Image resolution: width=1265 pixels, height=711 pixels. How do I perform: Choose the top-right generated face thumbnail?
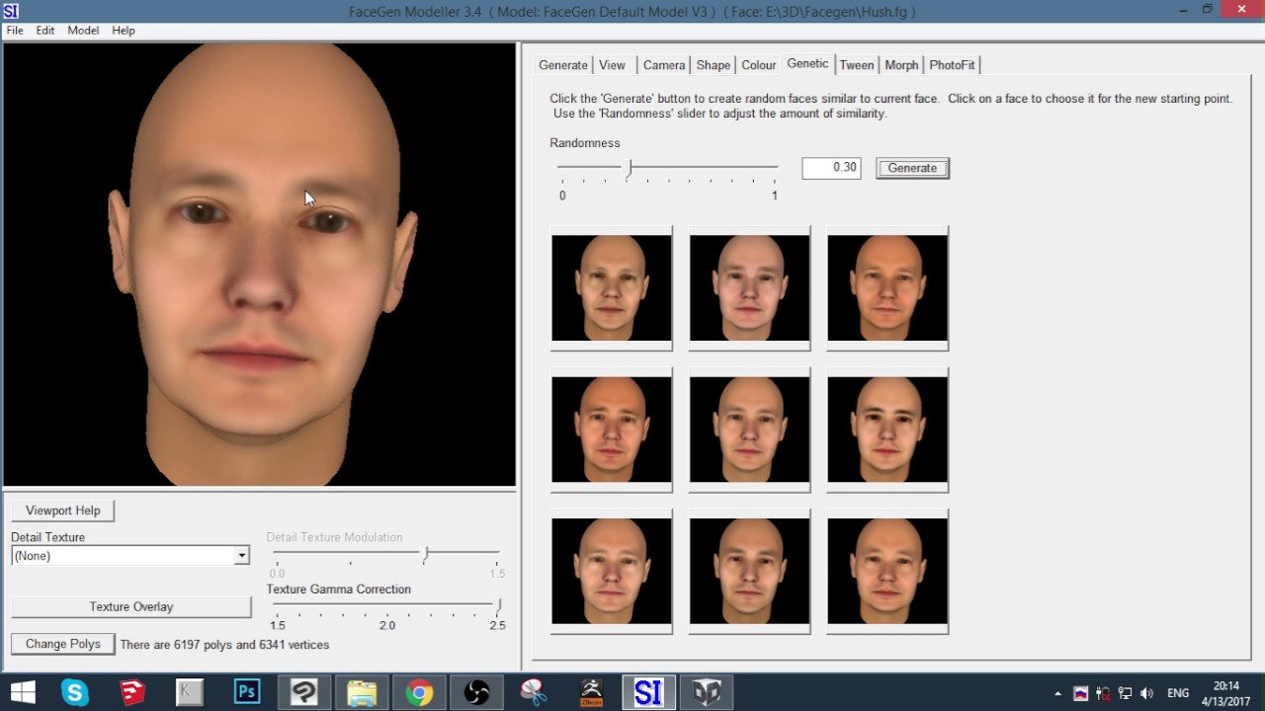[x=887, y=288]
